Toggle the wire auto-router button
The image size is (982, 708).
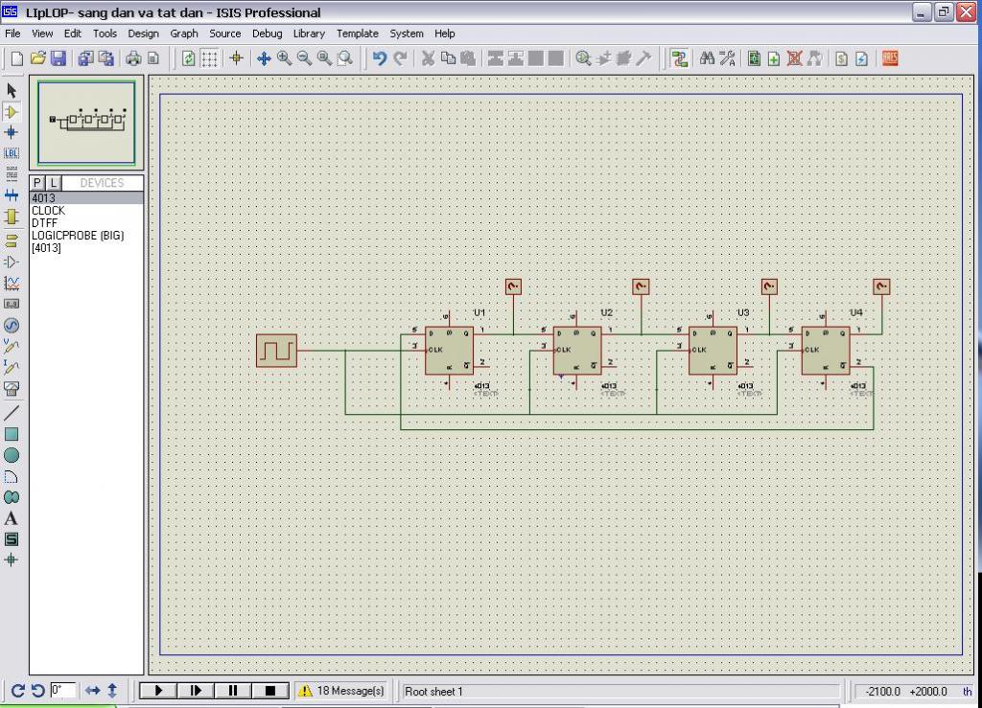(x=680, y=58)
